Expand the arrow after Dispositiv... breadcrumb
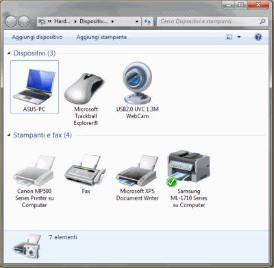The width and height of the screenshot is (274, 268). coord(112,22)
